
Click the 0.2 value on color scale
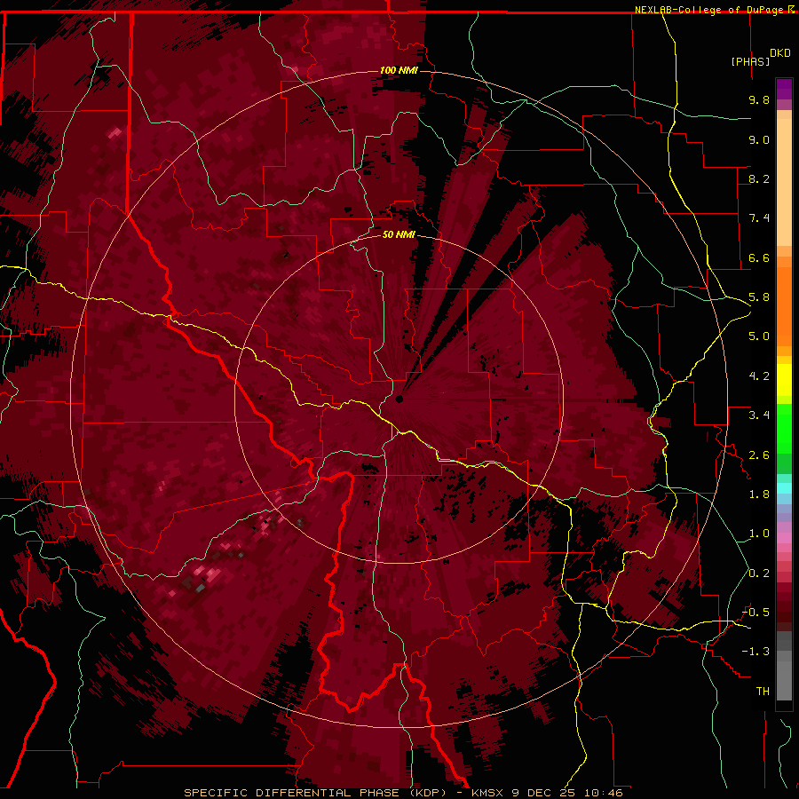click(x=759, y=574)
